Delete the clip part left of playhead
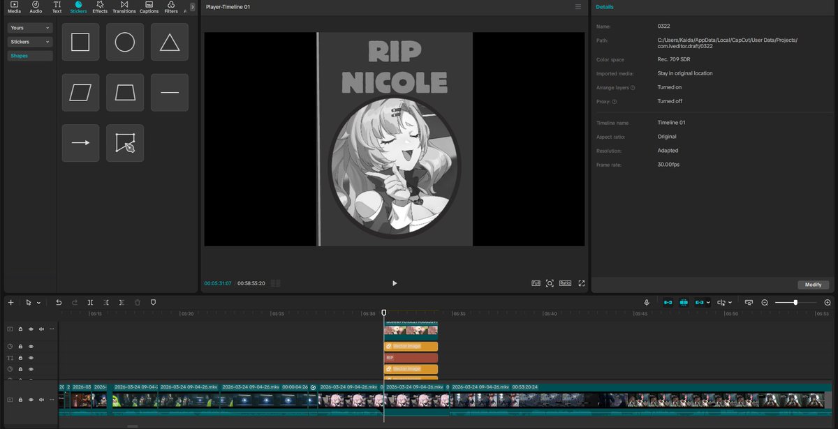This screenshot has width=838, height=429. pyautogui.click(x=106, y=303)
